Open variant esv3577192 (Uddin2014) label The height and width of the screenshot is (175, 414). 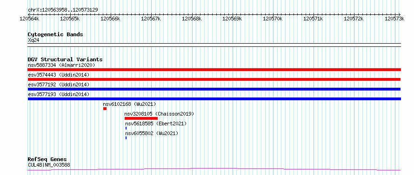coord(59,84)
